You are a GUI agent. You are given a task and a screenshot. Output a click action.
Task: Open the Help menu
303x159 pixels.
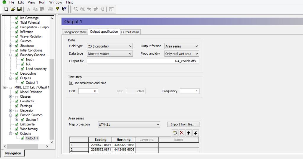(70, 2)
